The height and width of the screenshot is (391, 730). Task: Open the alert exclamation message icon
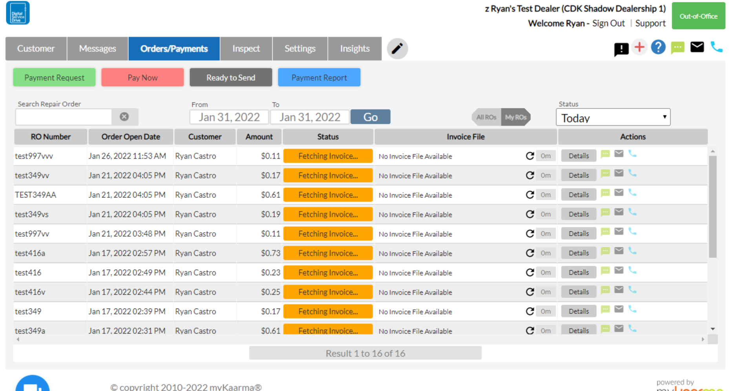[621, 49]
